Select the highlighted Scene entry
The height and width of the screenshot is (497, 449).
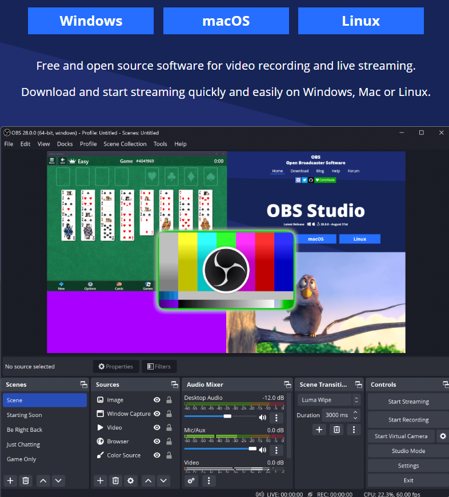[x=45, y=400]
